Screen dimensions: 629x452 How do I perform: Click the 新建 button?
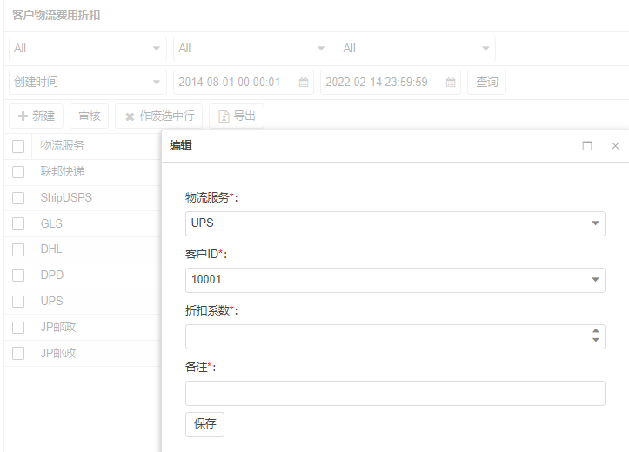pos(36,116)
